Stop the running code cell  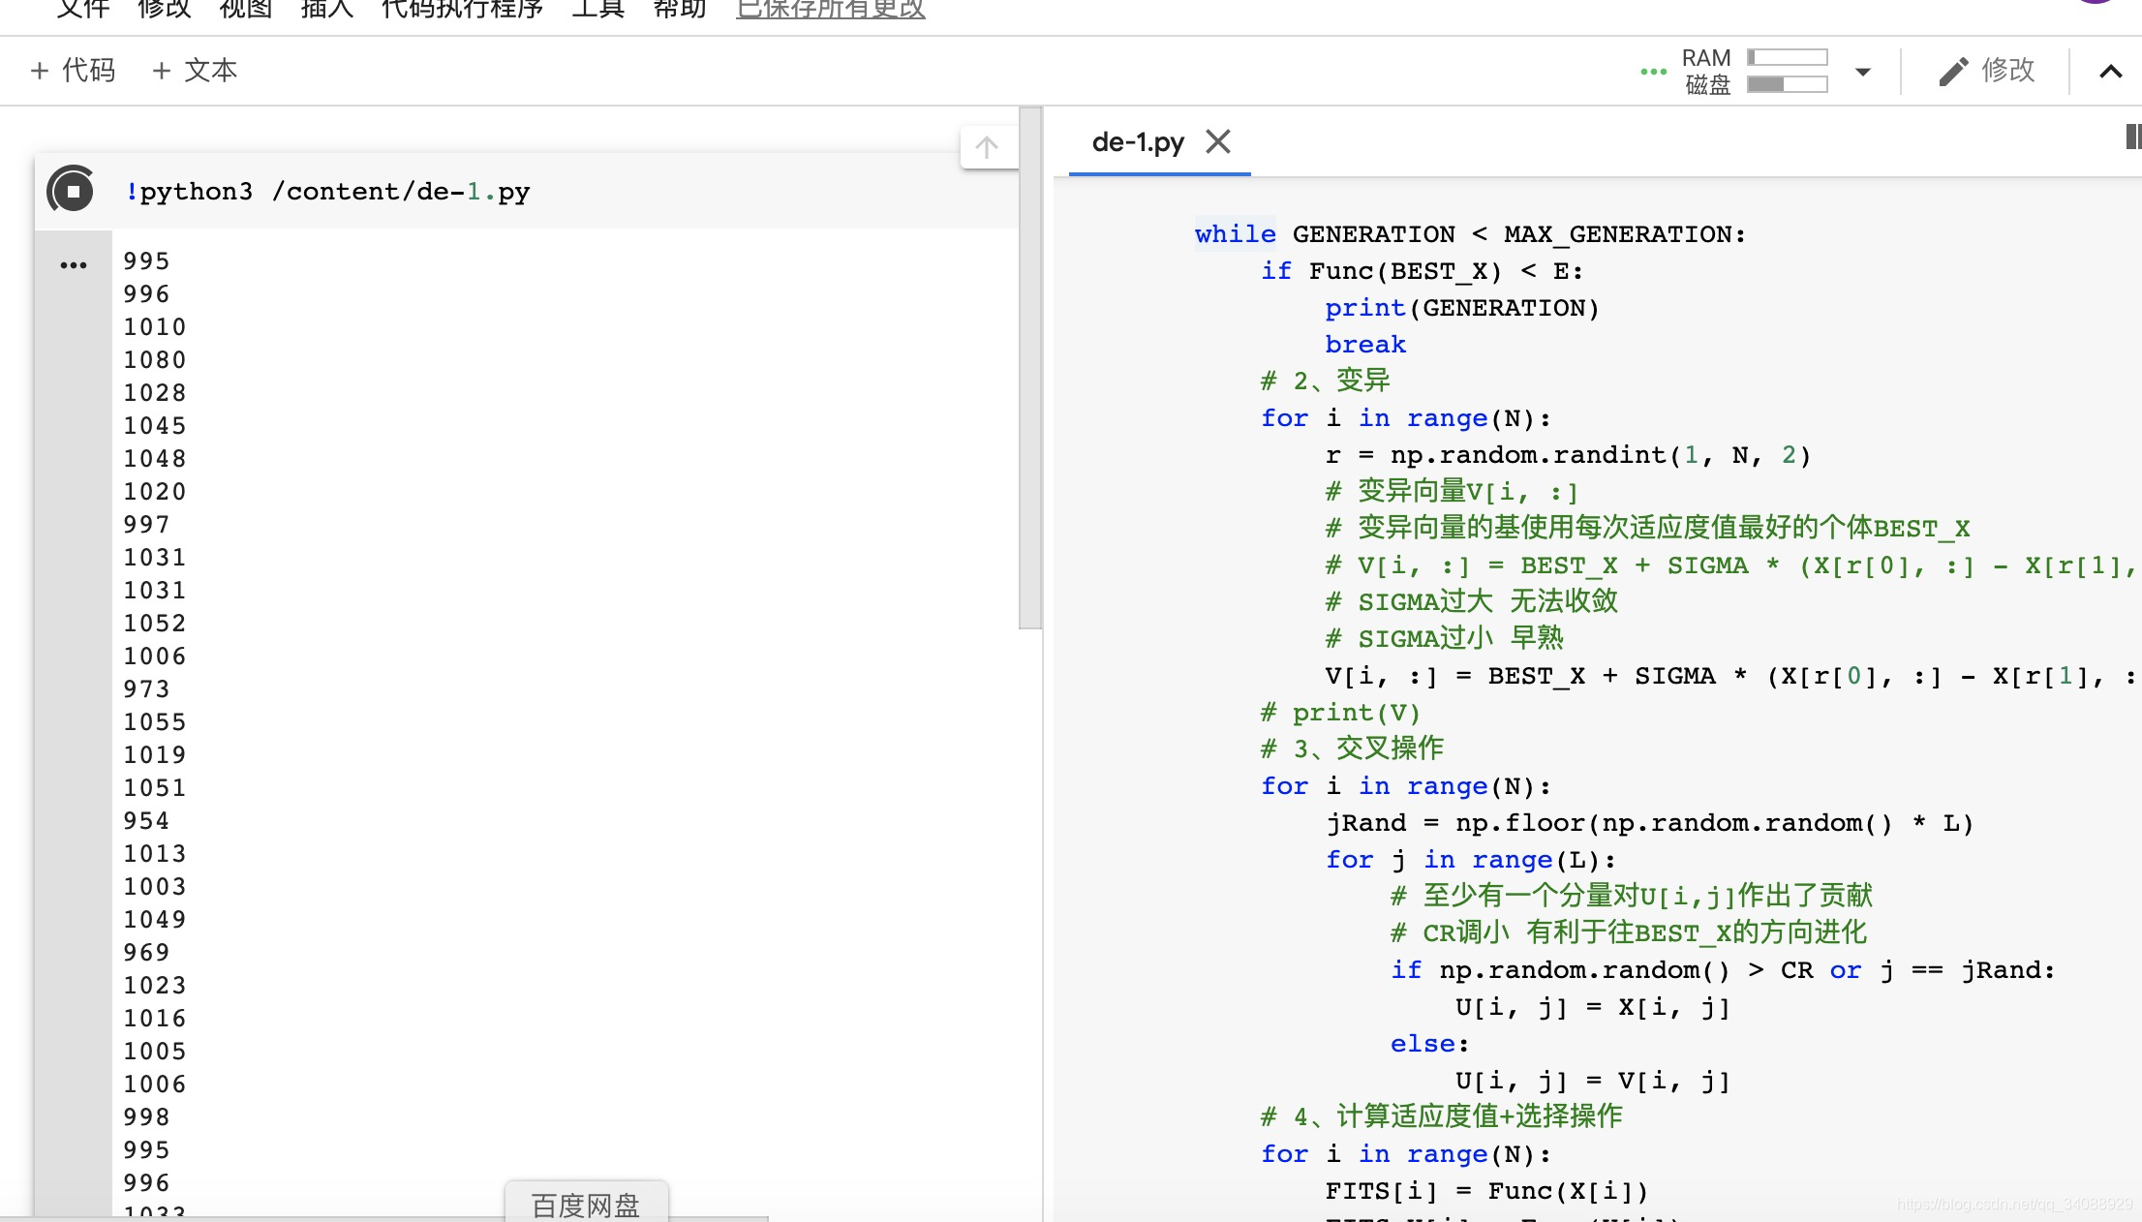(72, 191)
